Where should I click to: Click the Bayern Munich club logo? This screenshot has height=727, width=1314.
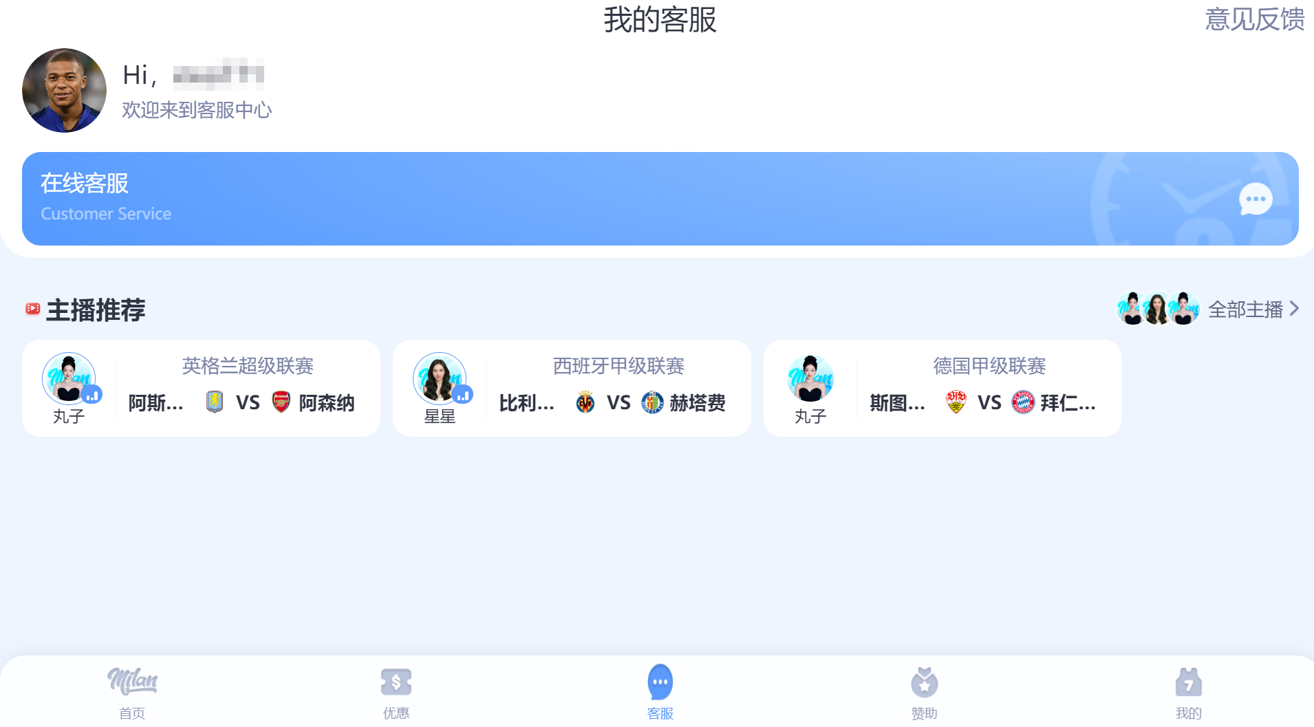pos(1024,402)
